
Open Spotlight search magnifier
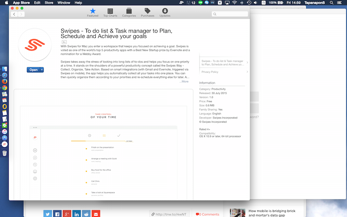[331, 3]
